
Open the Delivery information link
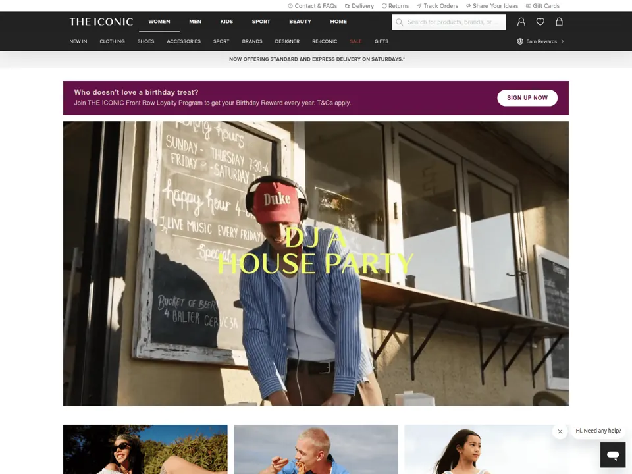(359, 6)
